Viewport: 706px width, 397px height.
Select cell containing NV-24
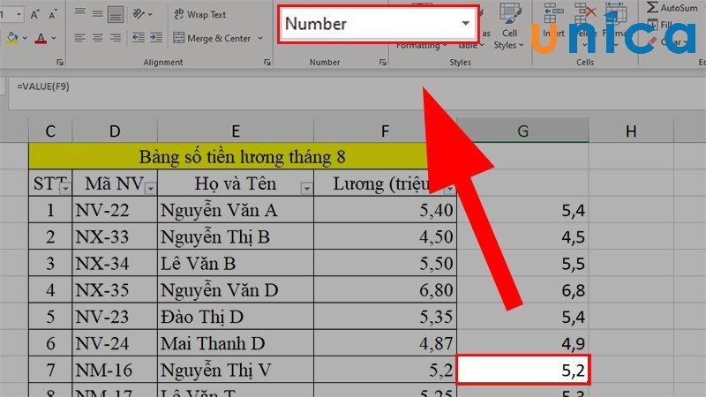[115, 343]
